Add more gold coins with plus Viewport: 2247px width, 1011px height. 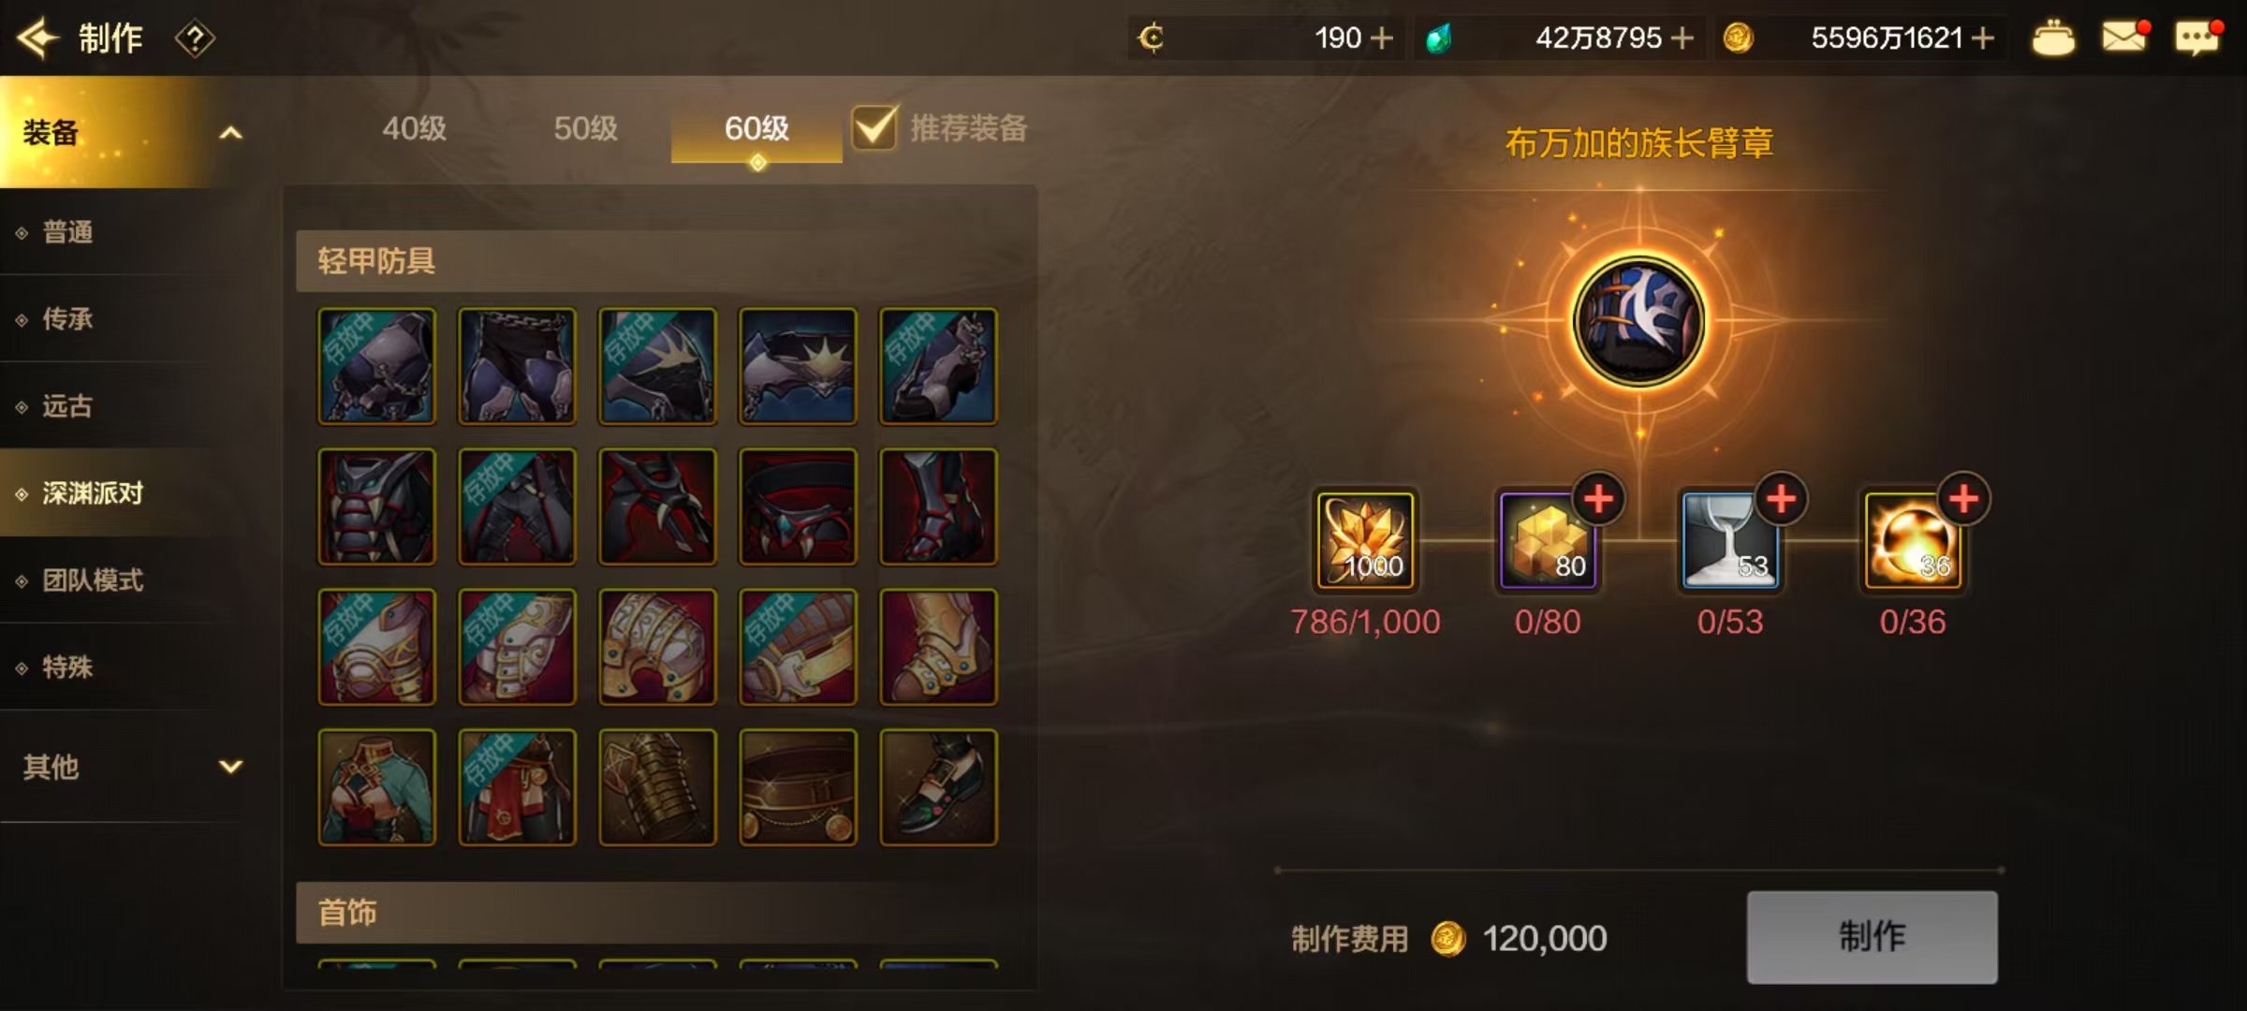click(x=1982, y=38)
